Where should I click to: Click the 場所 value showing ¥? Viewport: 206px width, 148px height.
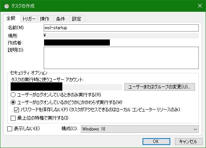point(121,36)
